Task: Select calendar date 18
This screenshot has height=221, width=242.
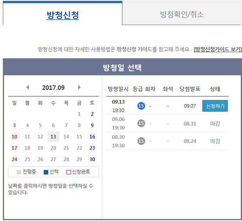Action: pos(27,148)
